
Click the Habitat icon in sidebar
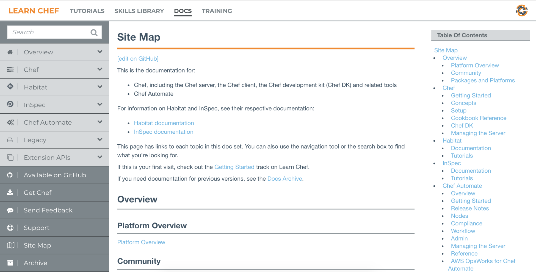pyautogui.click(x=10, y=86)
